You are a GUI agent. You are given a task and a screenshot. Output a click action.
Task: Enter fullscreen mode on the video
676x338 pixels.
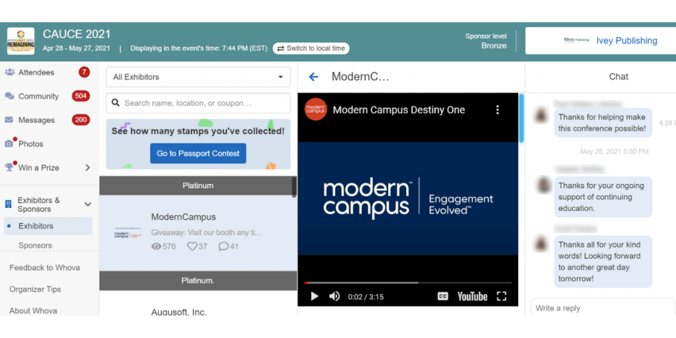pyautogui.click(x=502, y=296)
